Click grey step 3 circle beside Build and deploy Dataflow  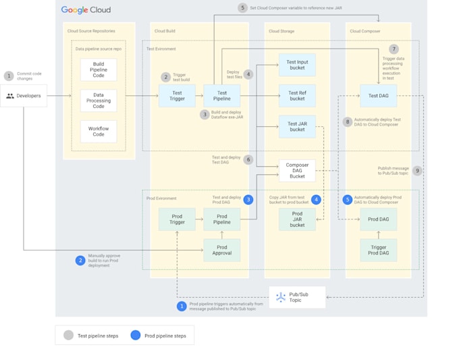[x=205, y=115]
